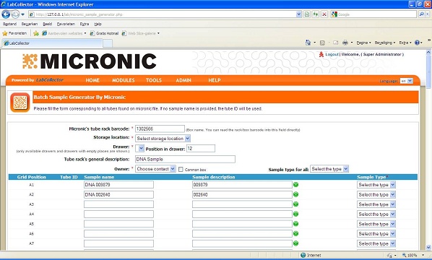Click the Position in drawer field
Image resolution: width=432 pixels, height=260 pixels.
coord(201,149)
